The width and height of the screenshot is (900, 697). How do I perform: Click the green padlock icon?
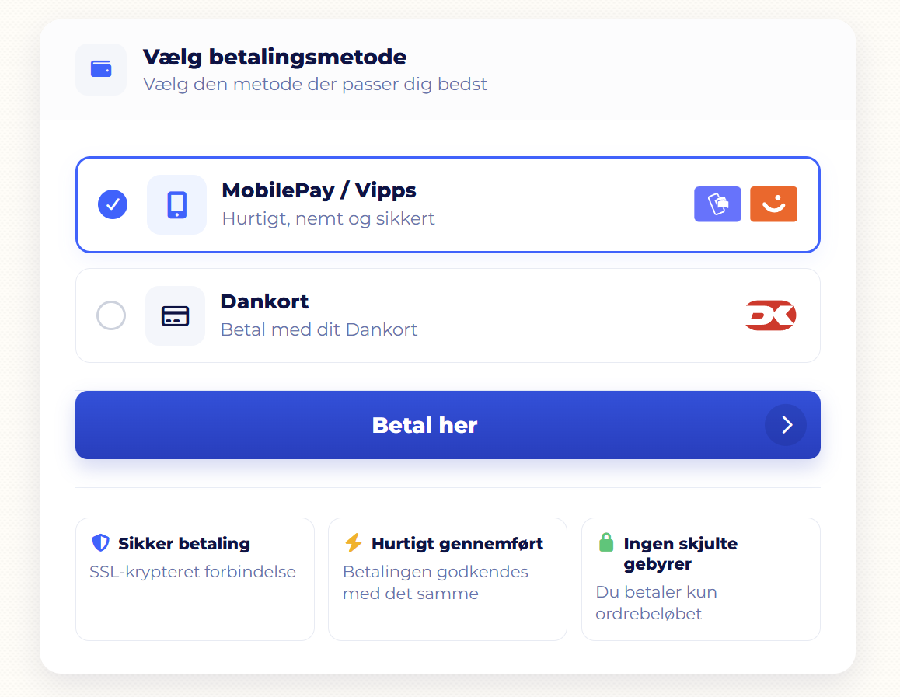(606, 542)
